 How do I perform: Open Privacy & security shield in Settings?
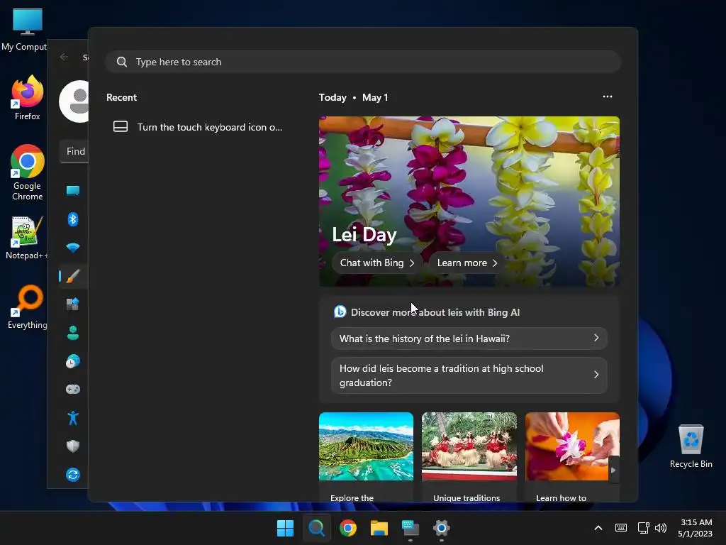click(73, 446)
